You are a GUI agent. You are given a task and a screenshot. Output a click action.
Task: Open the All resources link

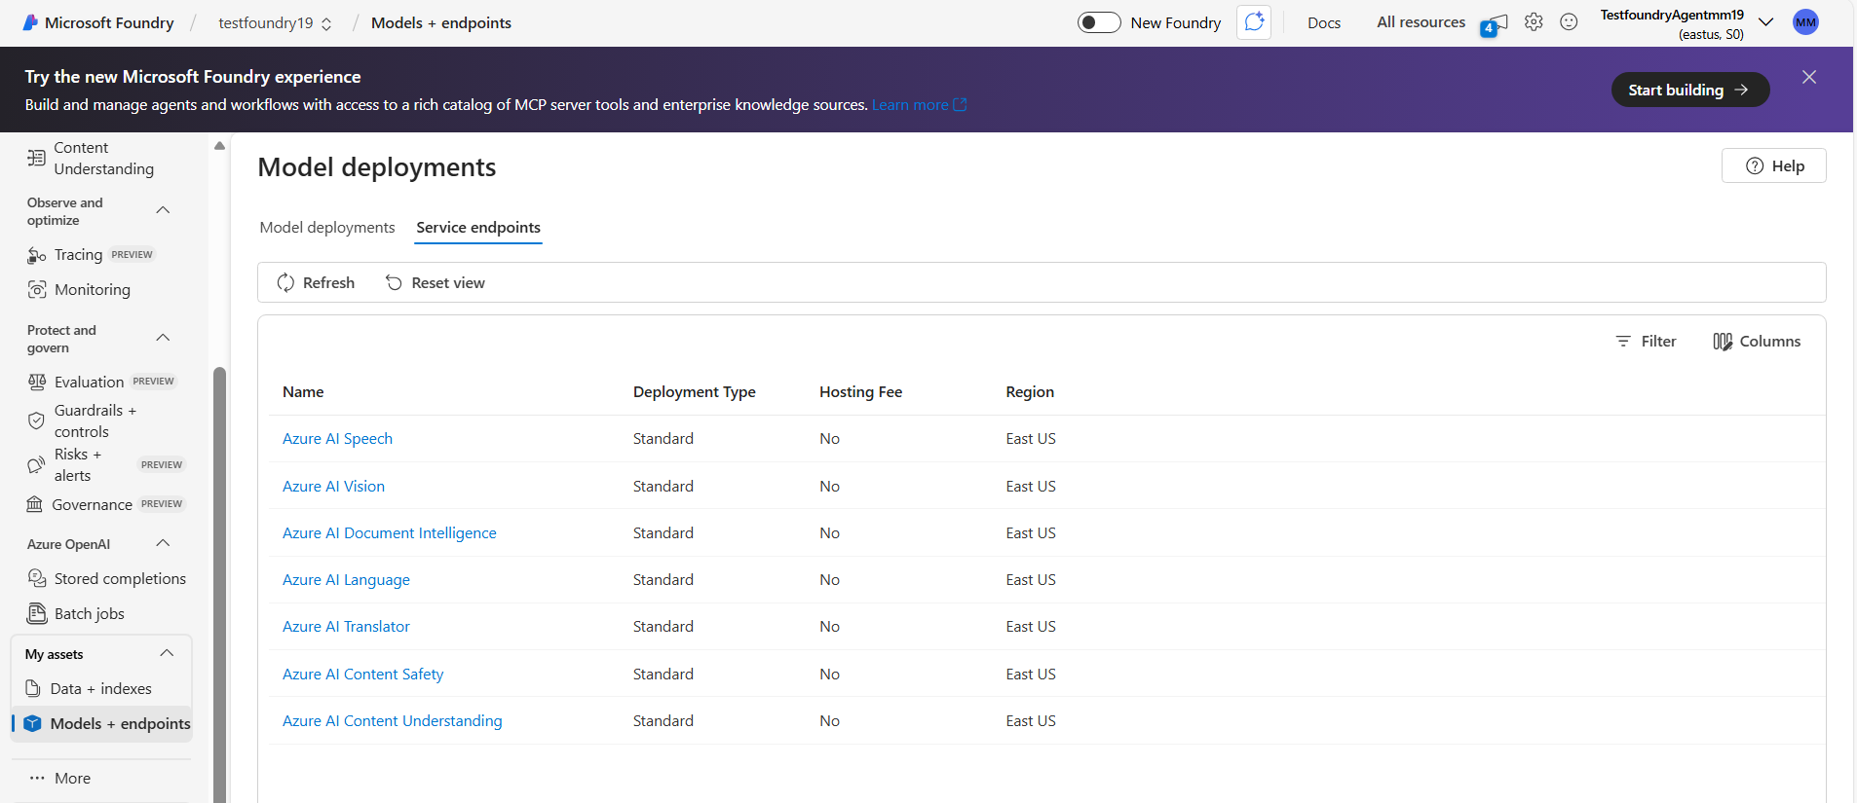click(1421, 22)
